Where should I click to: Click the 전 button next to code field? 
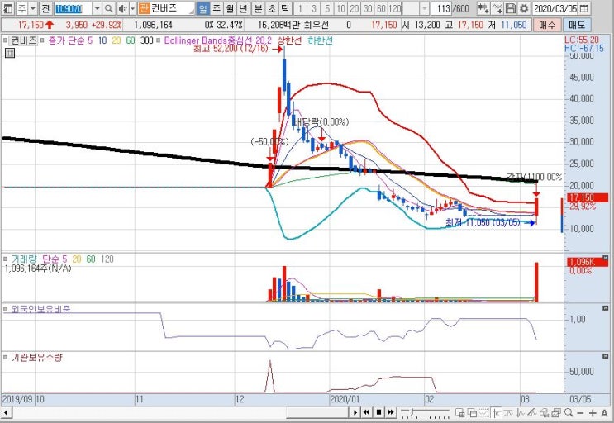coord(45,8)
